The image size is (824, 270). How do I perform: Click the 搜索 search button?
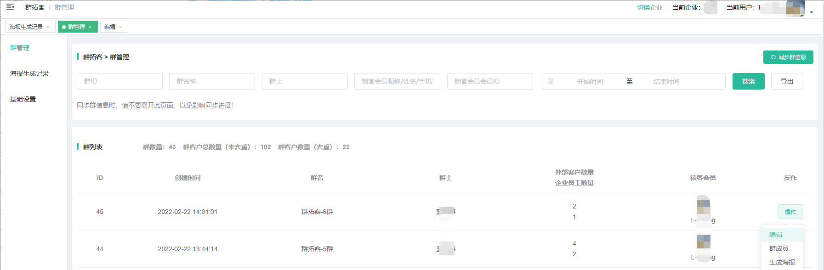[748, 82]
